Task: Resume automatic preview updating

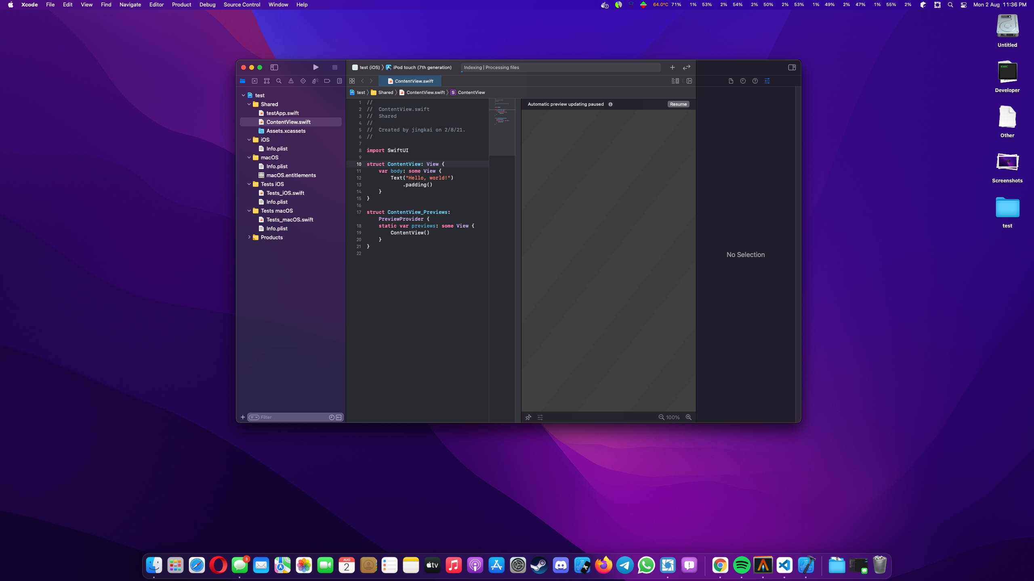Action: 678,104
